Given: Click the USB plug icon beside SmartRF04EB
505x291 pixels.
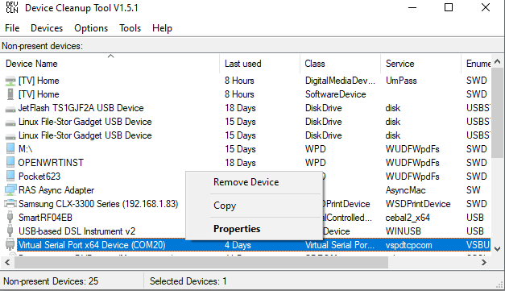Looking at the screenshot, I should pyautogui.click(x=10, y=217).
